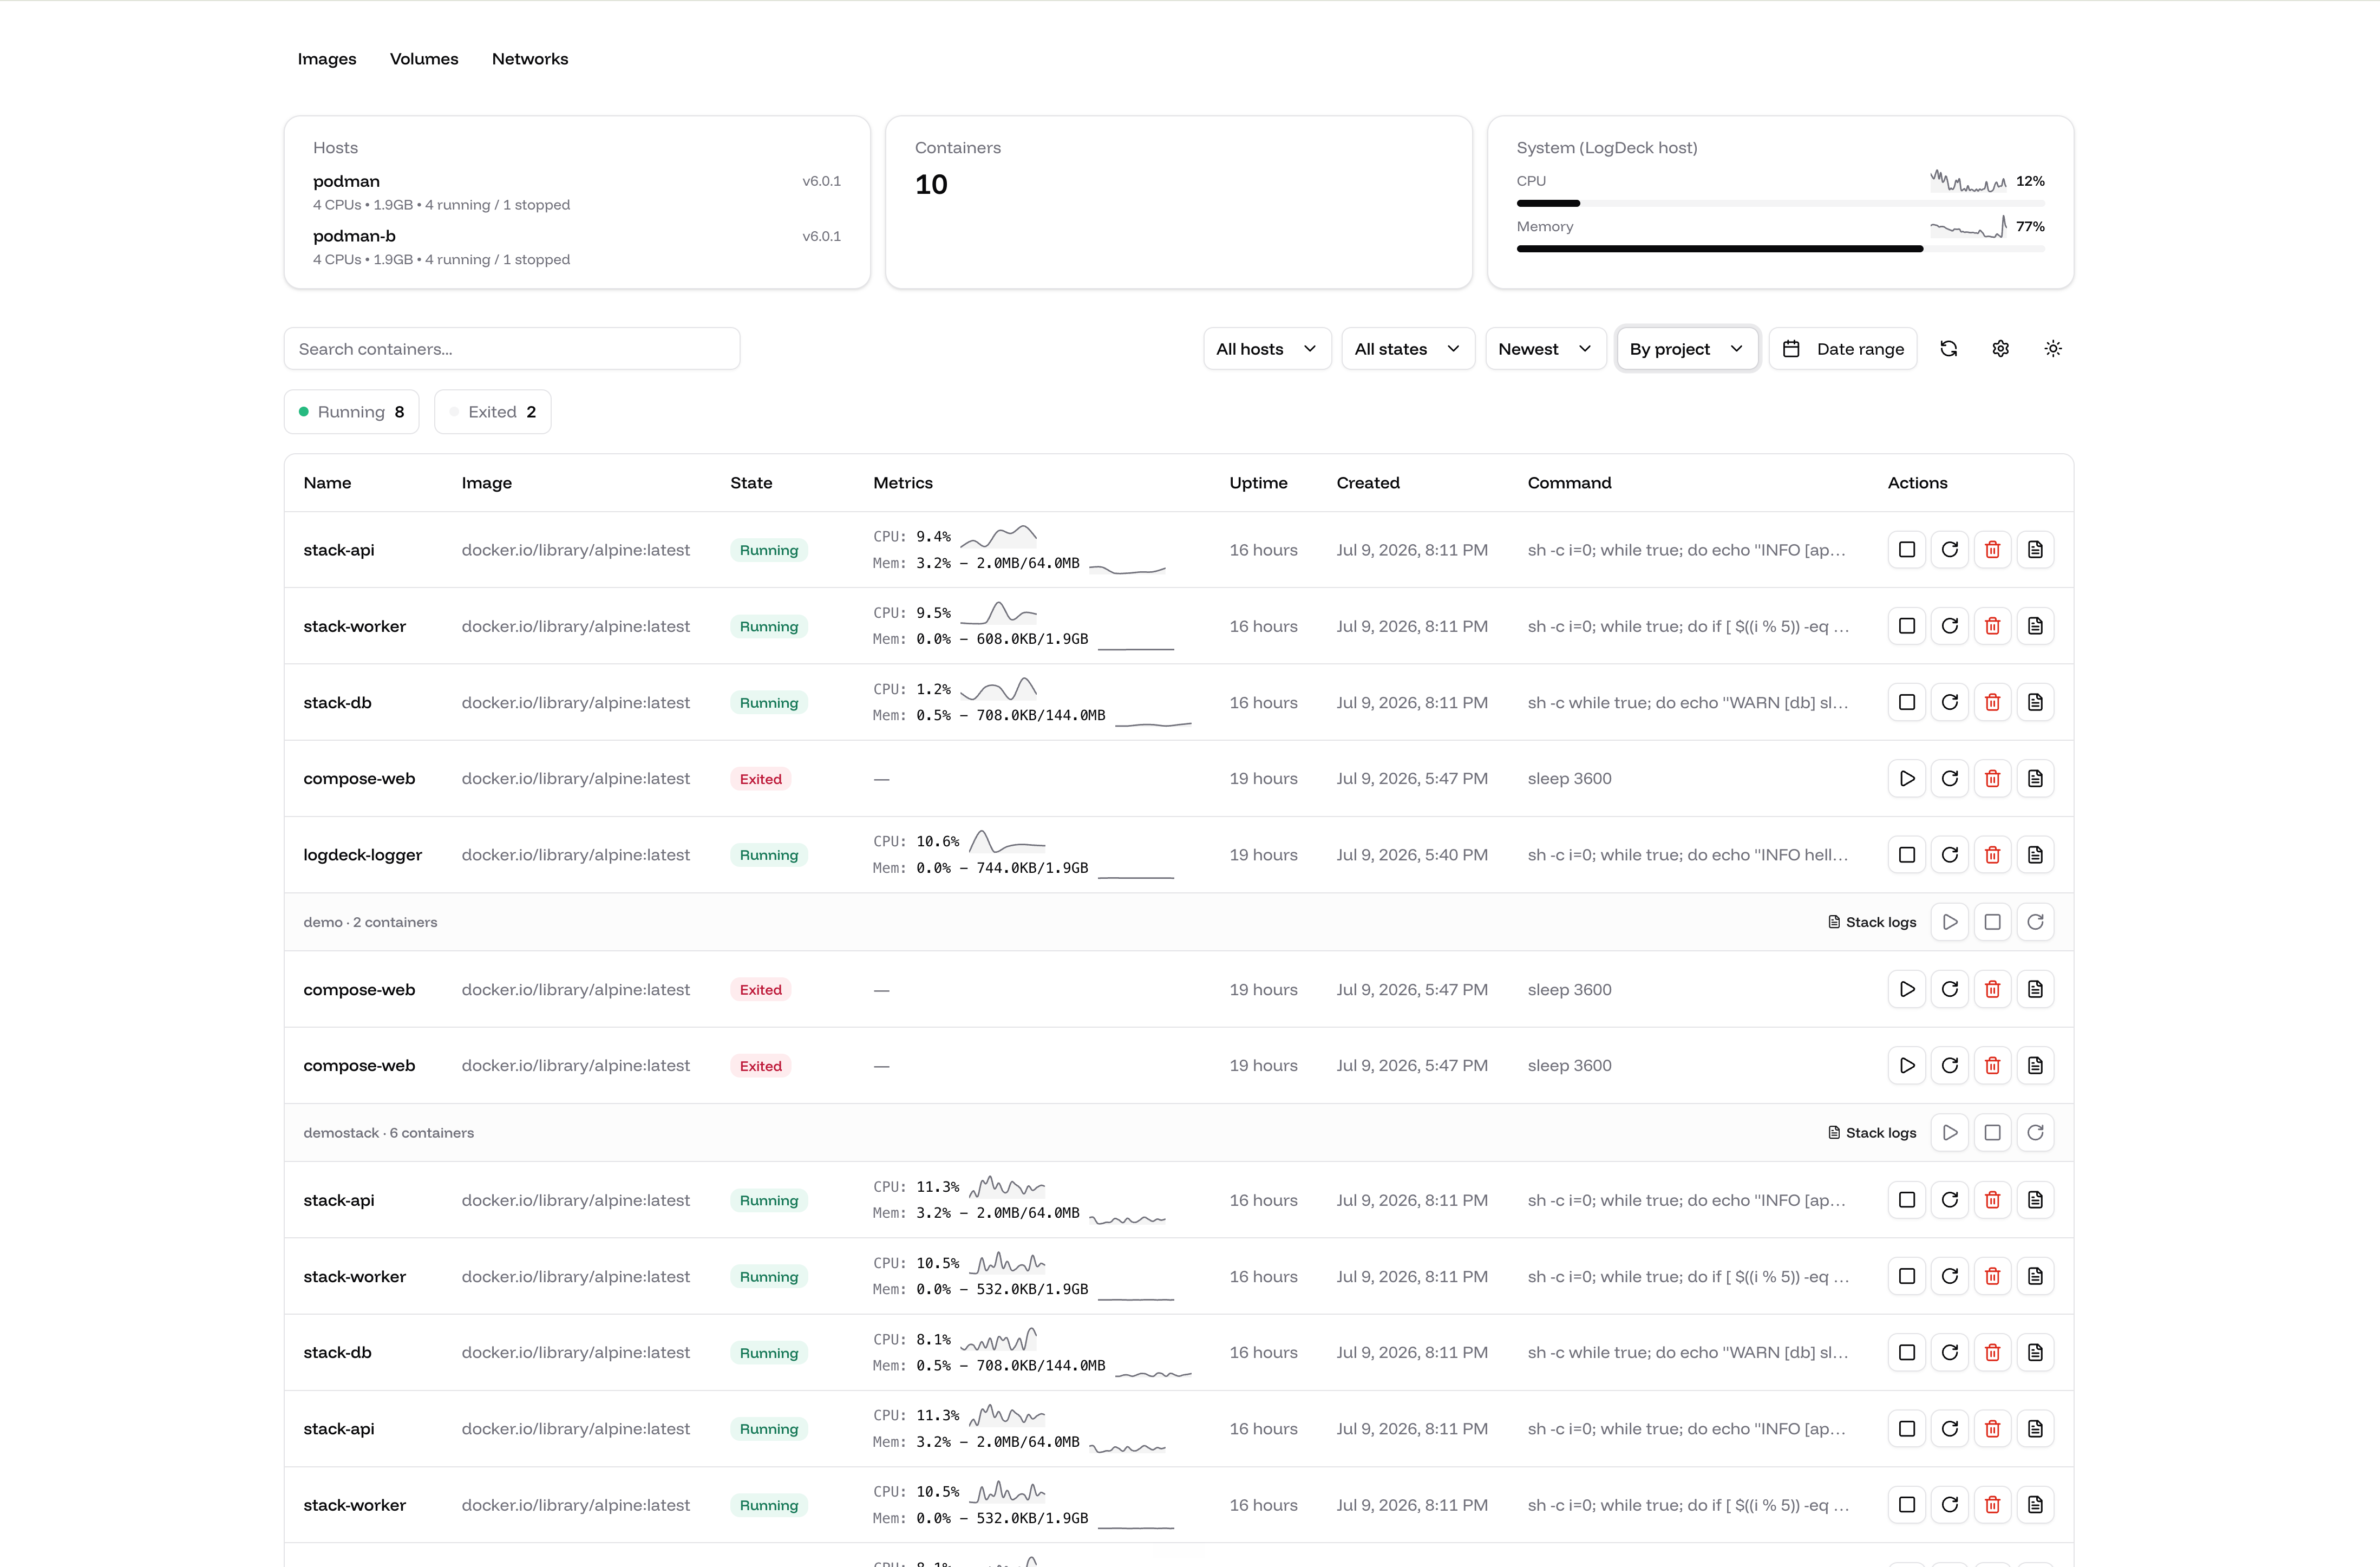This screenshot has width=2380, height=1567.
Task: Switch to the Networks tab
Action: [530, 59]
